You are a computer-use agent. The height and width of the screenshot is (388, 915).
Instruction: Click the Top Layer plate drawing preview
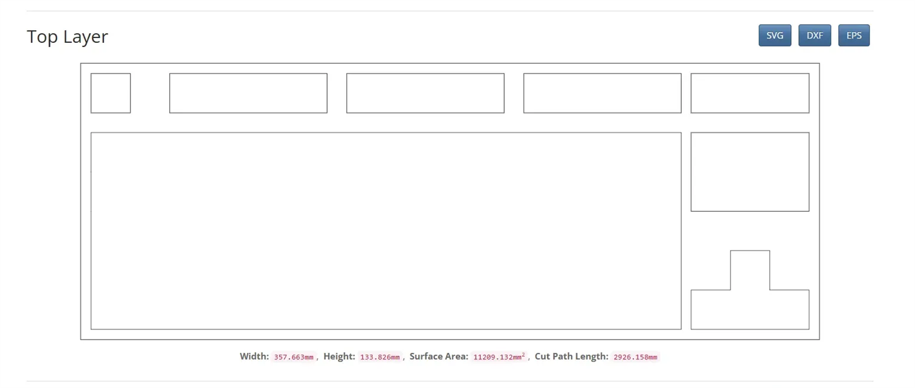click(x=450, y=201)
